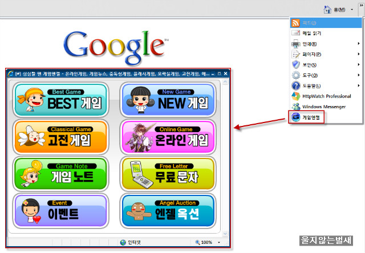The width and height of the screenshot is (365, 253).
Task: Open the dropdown arrow next to Home
Action: tap(352, 10)
